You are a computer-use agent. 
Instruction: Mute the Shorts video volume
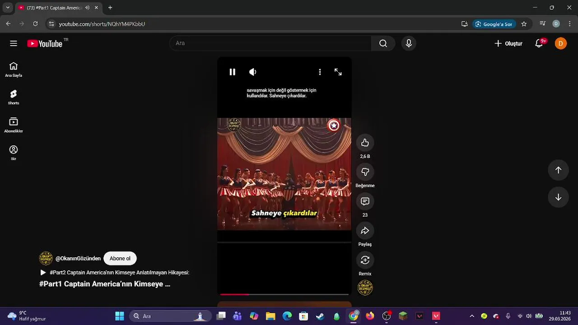coord(253,72)
